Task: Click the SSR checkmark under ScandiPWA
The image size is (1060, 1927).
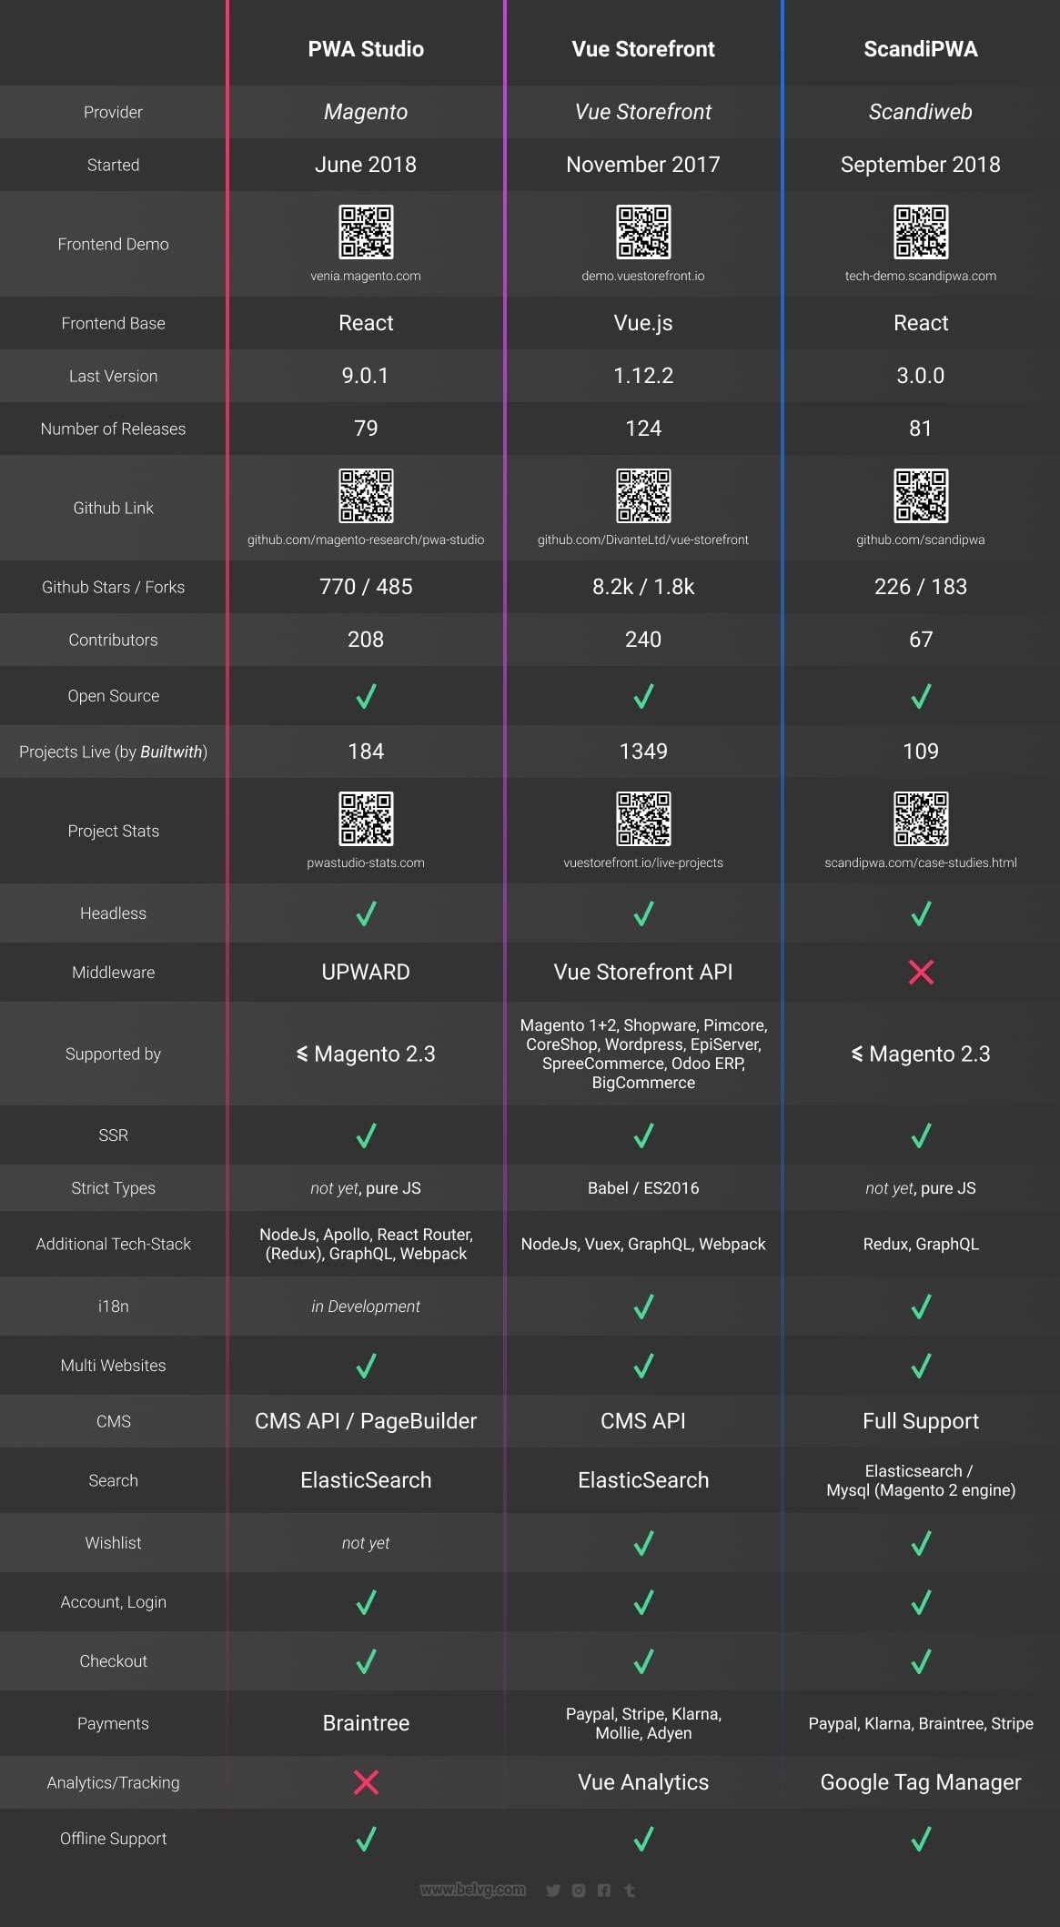Action: click(x=921, y=1135)
